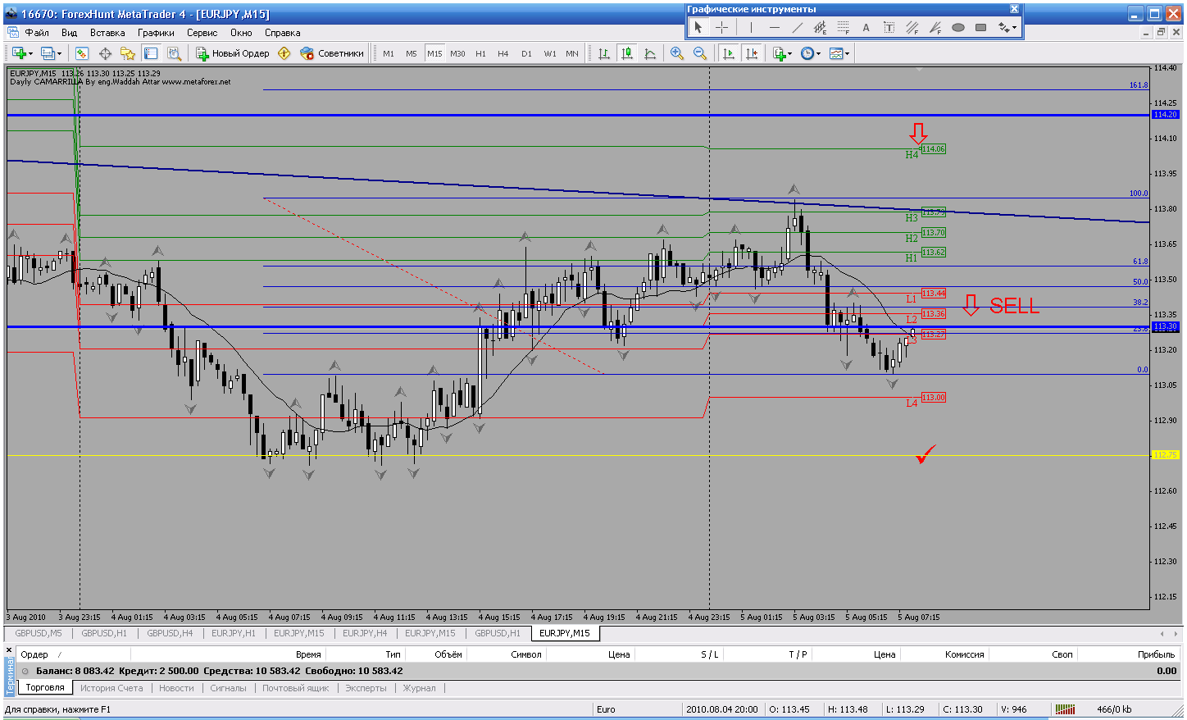Switch to the GBPUSD,H4 chart tab
The image size is (1187, 720).
click(x=170, y=633)
